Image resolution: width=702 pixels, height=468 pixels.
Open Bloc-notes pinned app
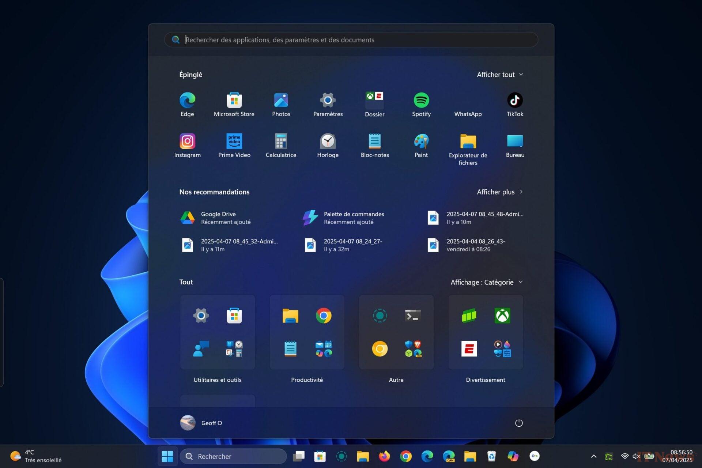[x=374, y=141]
